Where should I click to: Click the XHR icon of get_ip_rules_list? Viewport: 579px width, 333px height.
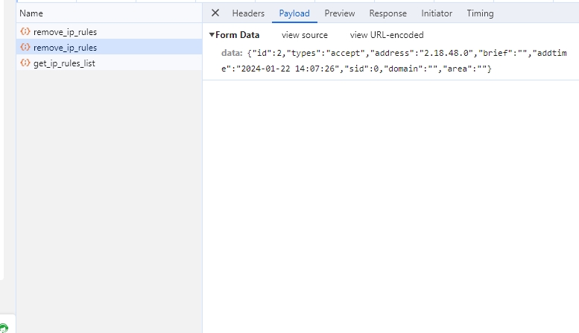click(x=25, y=63)
